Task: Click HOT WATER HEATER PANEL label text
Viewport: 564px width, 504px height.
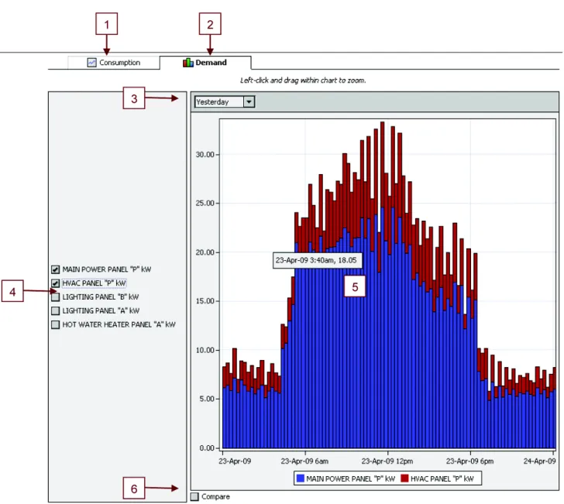Action: pyautogui.click(x=119, y=324)
